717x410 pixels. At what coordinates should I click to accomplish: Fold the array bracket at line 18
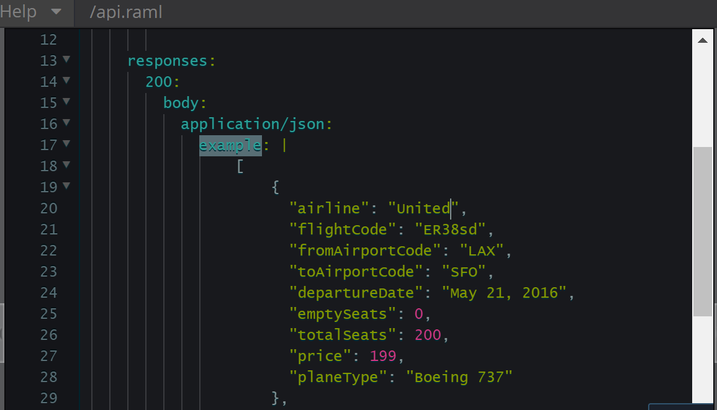(66, 166)
